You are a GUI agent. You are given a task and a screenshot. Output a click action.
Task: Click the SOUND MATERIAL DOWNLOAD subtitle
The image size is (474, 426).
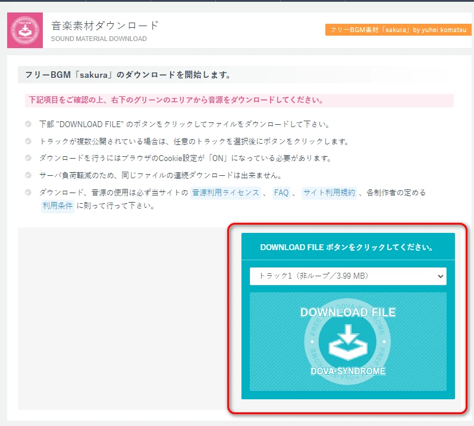pos(99,39)
